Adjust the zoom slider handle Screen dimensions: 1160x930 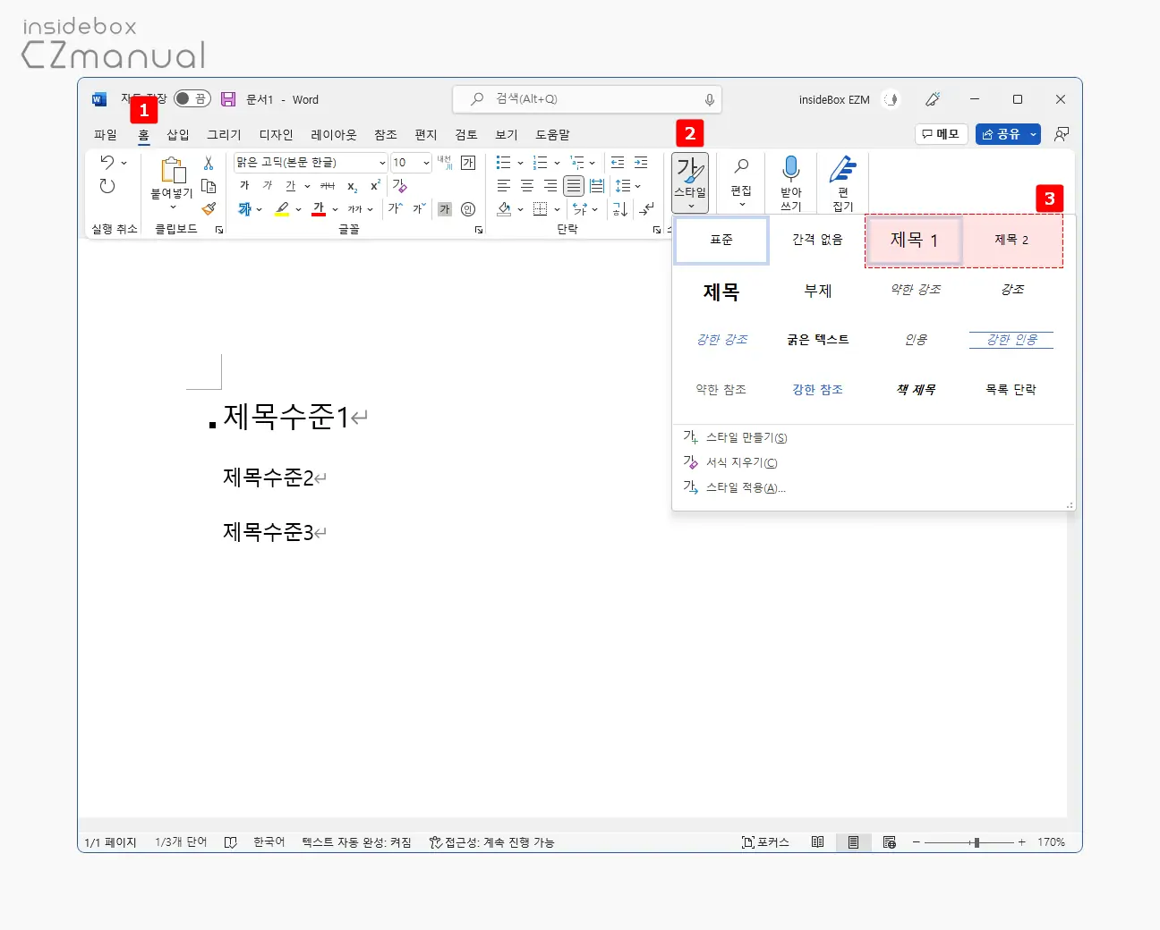pos(977,842)
